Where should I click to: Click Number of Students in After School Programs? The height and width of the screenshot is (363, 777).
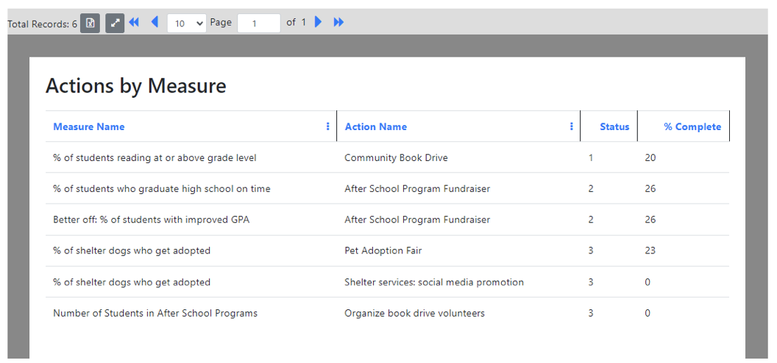155,314
